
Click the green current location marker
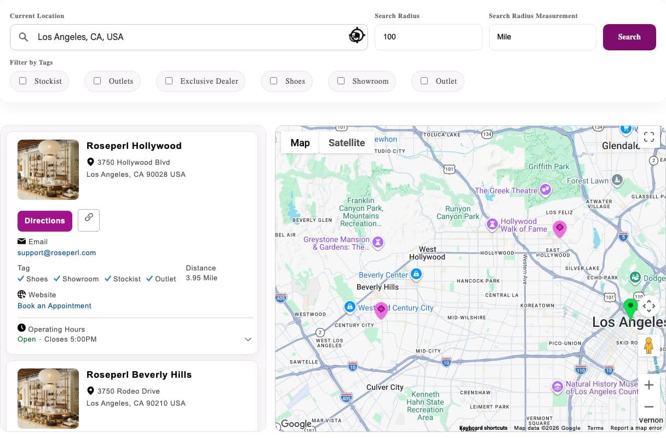(630, 308)
